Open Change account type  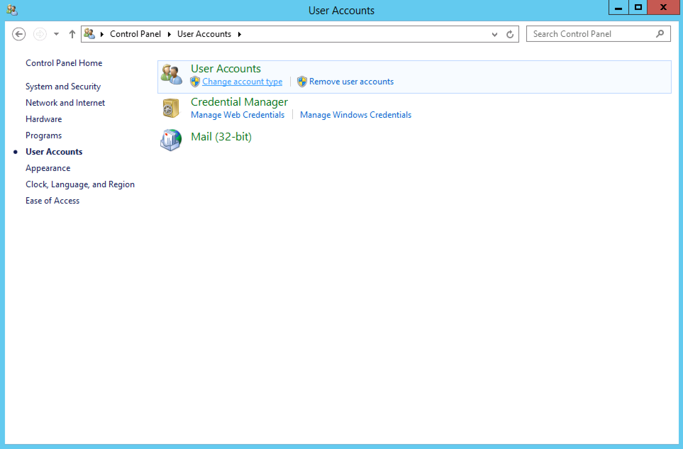click(x=242, y=82)
